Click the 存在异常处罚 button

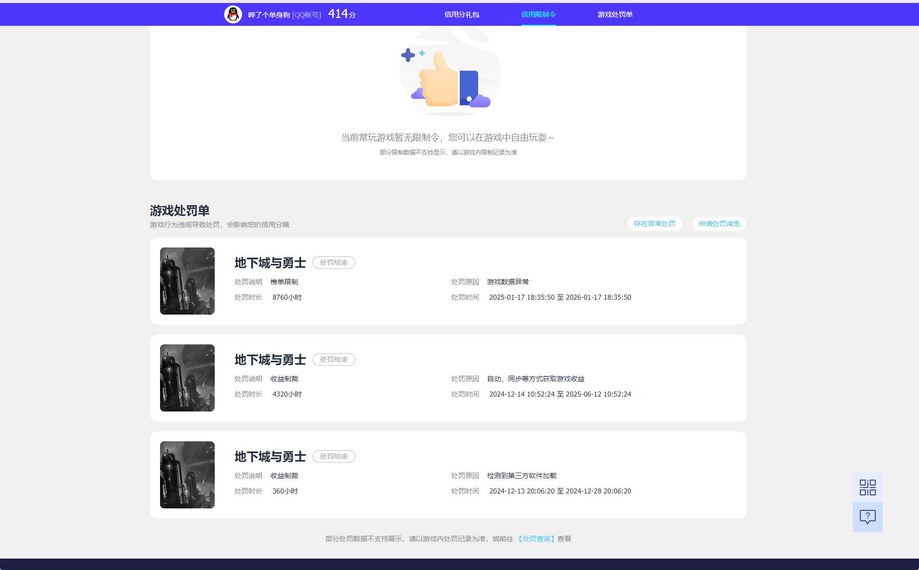(x=655, y=224)
